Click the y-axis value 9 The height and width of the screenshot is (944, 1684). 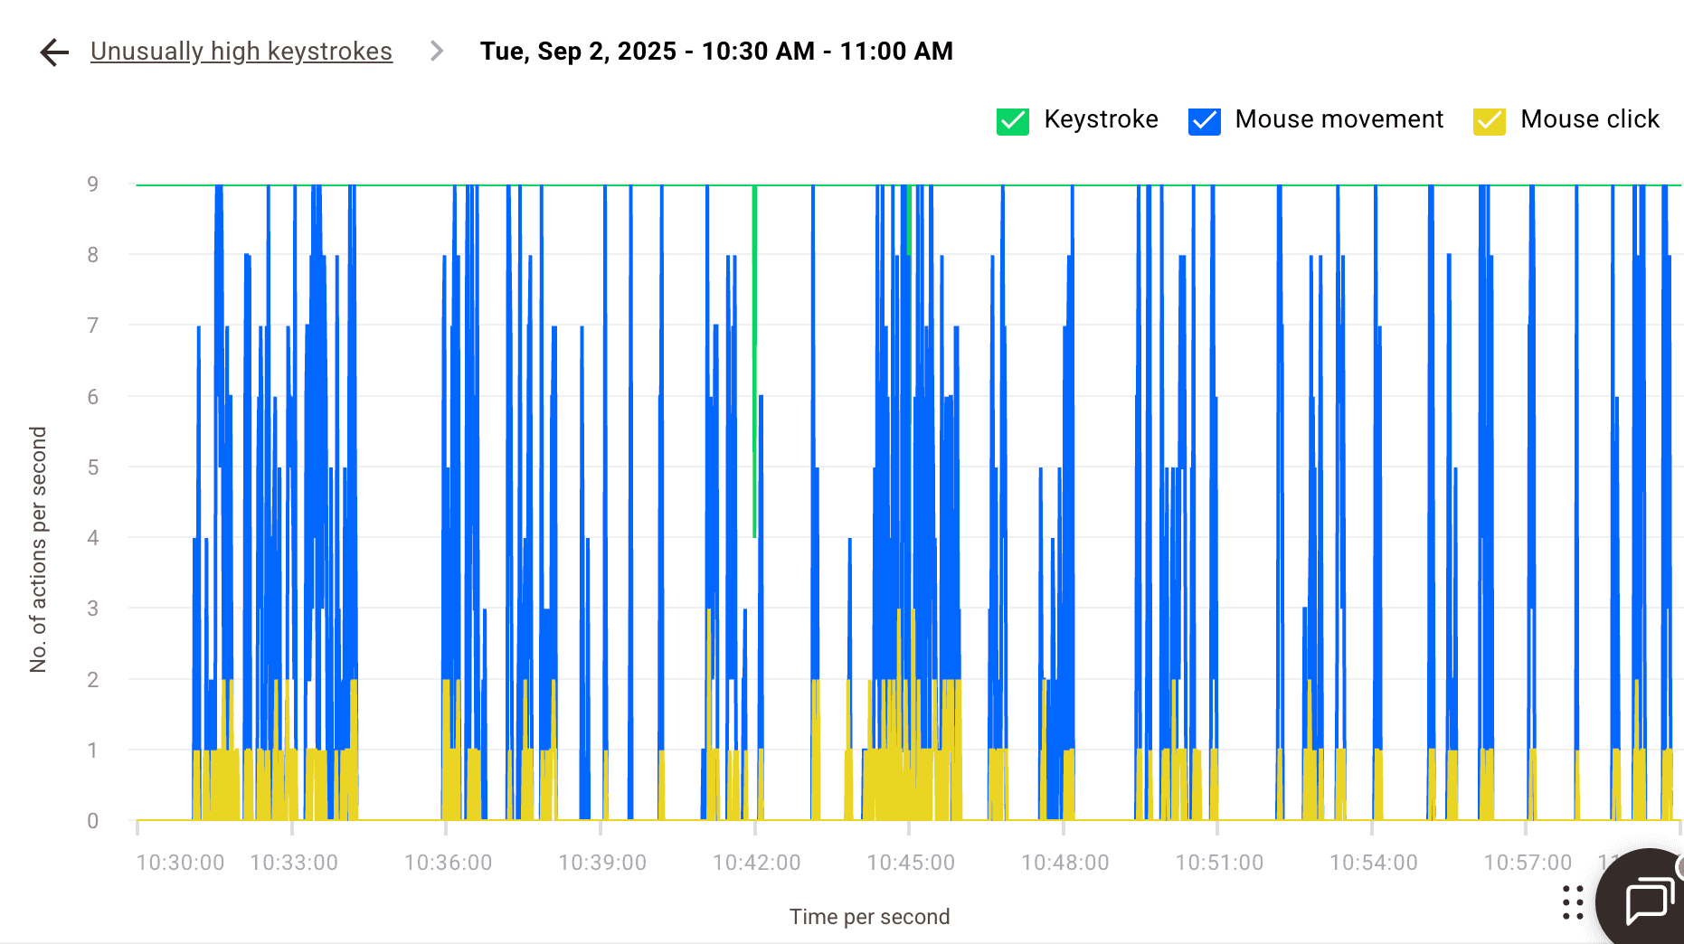(92, 184)
